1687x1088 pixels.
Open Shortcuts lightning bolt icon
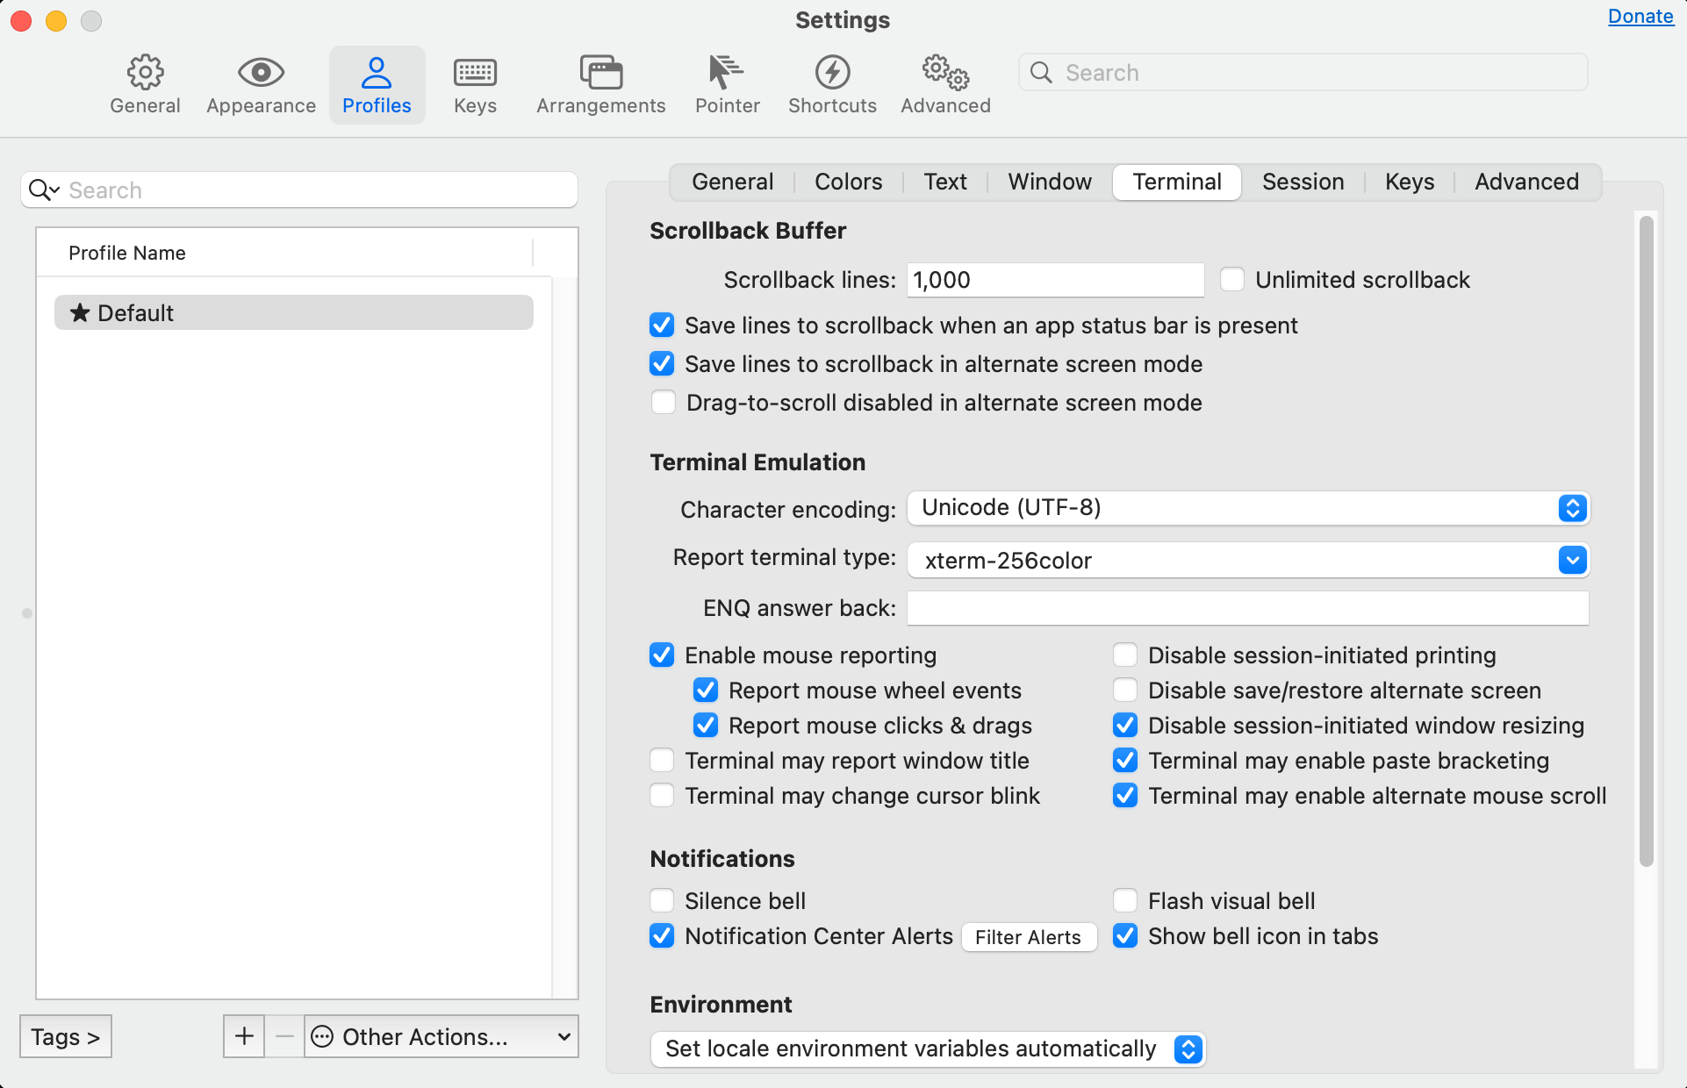click(x=832, y=73)
